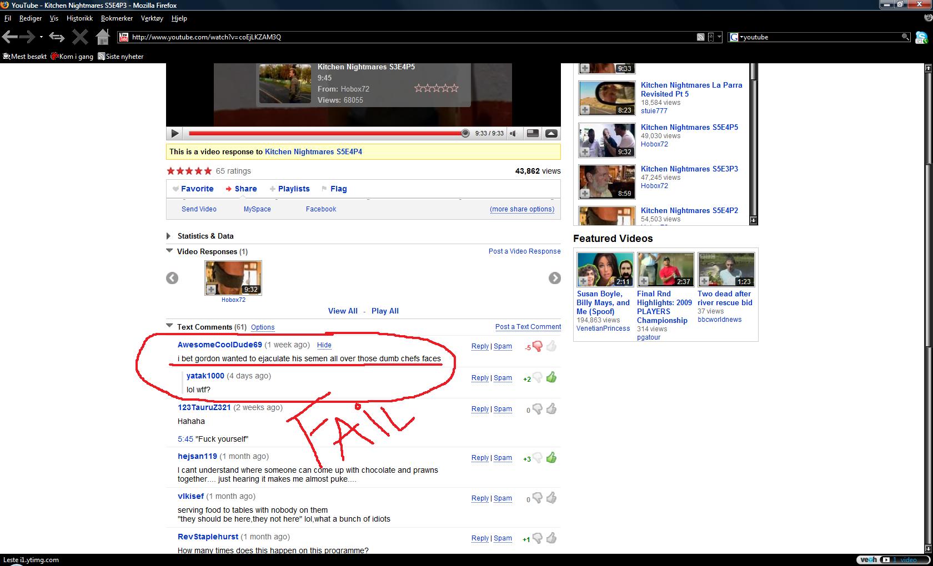Reply to hejsan119's comment

pos(480,458)
